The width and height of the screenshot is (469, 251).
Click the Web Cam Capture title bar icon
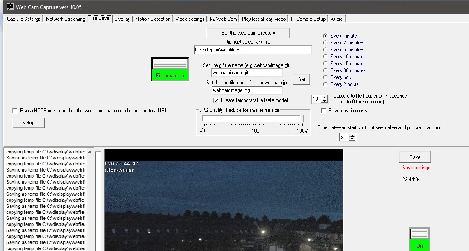point(10,7)
